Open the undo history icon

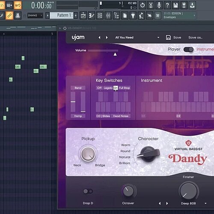[x=143, y=5]
